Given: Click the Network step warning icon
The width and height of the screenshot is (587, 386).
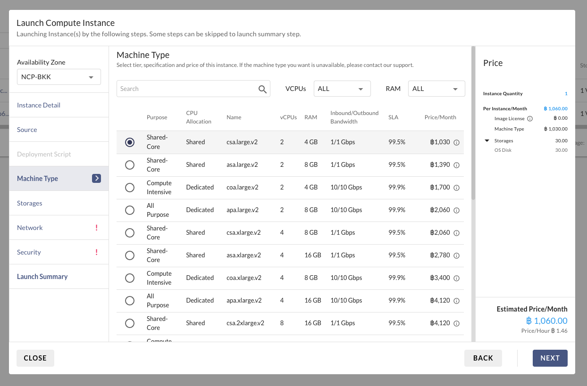Looking at the screenshot, I should click(x=96, y=228).
